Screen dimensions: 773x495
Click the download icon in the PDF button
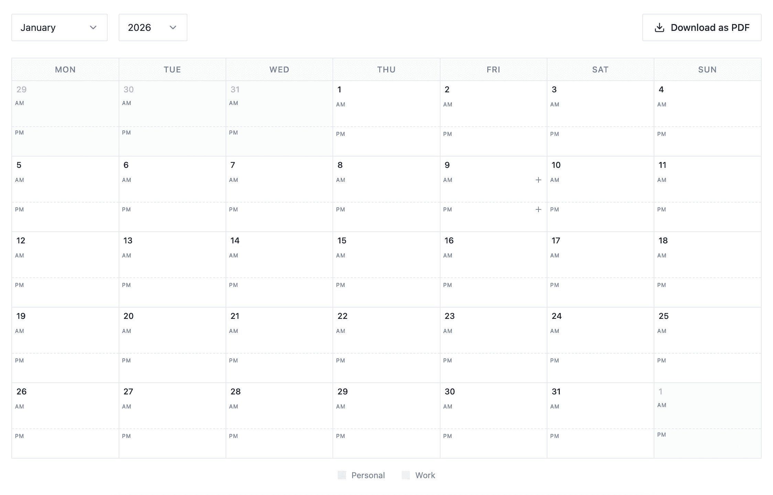click(x=659, y=27)
